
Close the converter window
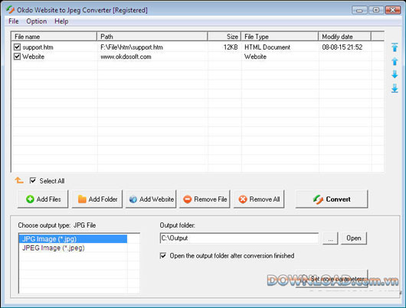(393, 10)
